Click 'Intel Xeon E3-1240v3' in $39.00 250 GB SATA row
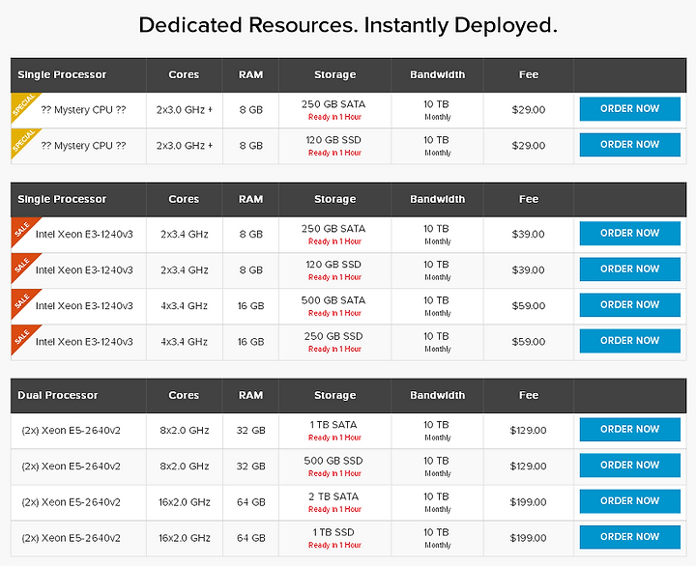696x566 pixels. [x=84, y=234]
